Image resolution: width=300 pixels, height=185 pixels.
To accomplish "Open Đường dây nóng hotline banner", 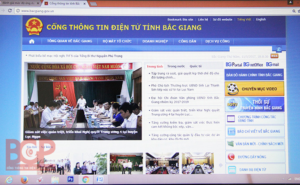I will pos(254,157).
